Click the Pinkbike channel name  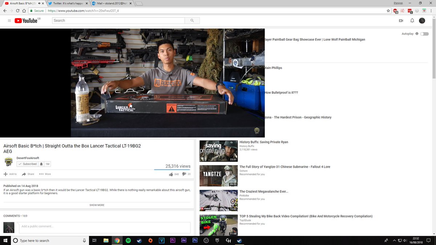(x=245, y=195)
